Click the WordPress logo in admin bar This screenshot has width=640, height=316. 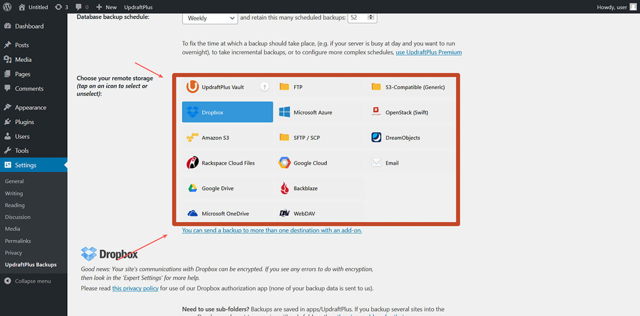8,7
